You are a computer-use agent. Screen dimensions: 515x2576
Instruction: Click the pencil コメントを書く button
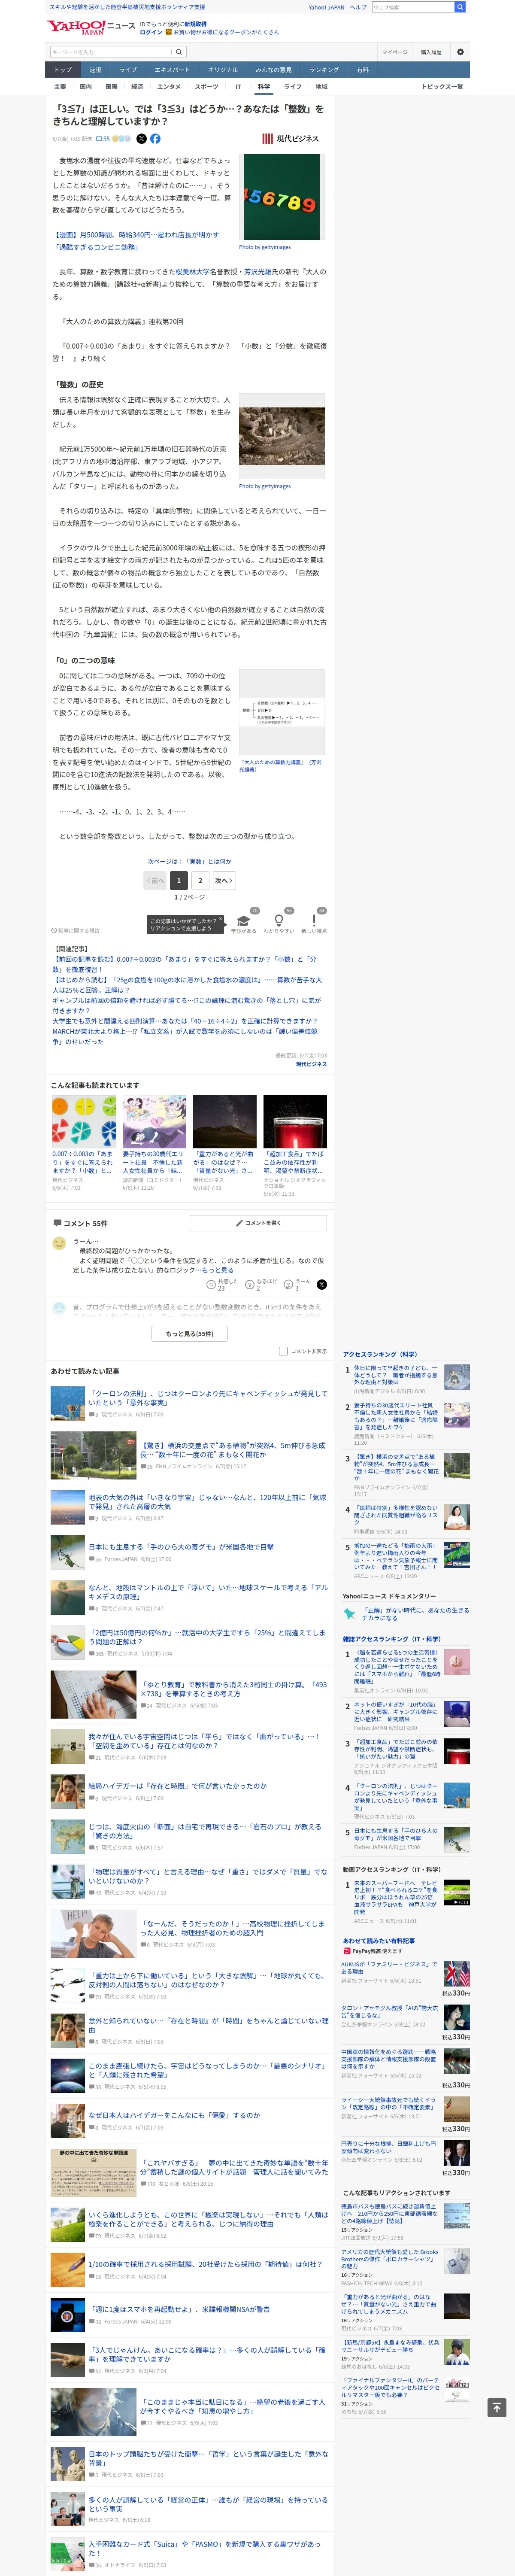tap(258, 1223)
